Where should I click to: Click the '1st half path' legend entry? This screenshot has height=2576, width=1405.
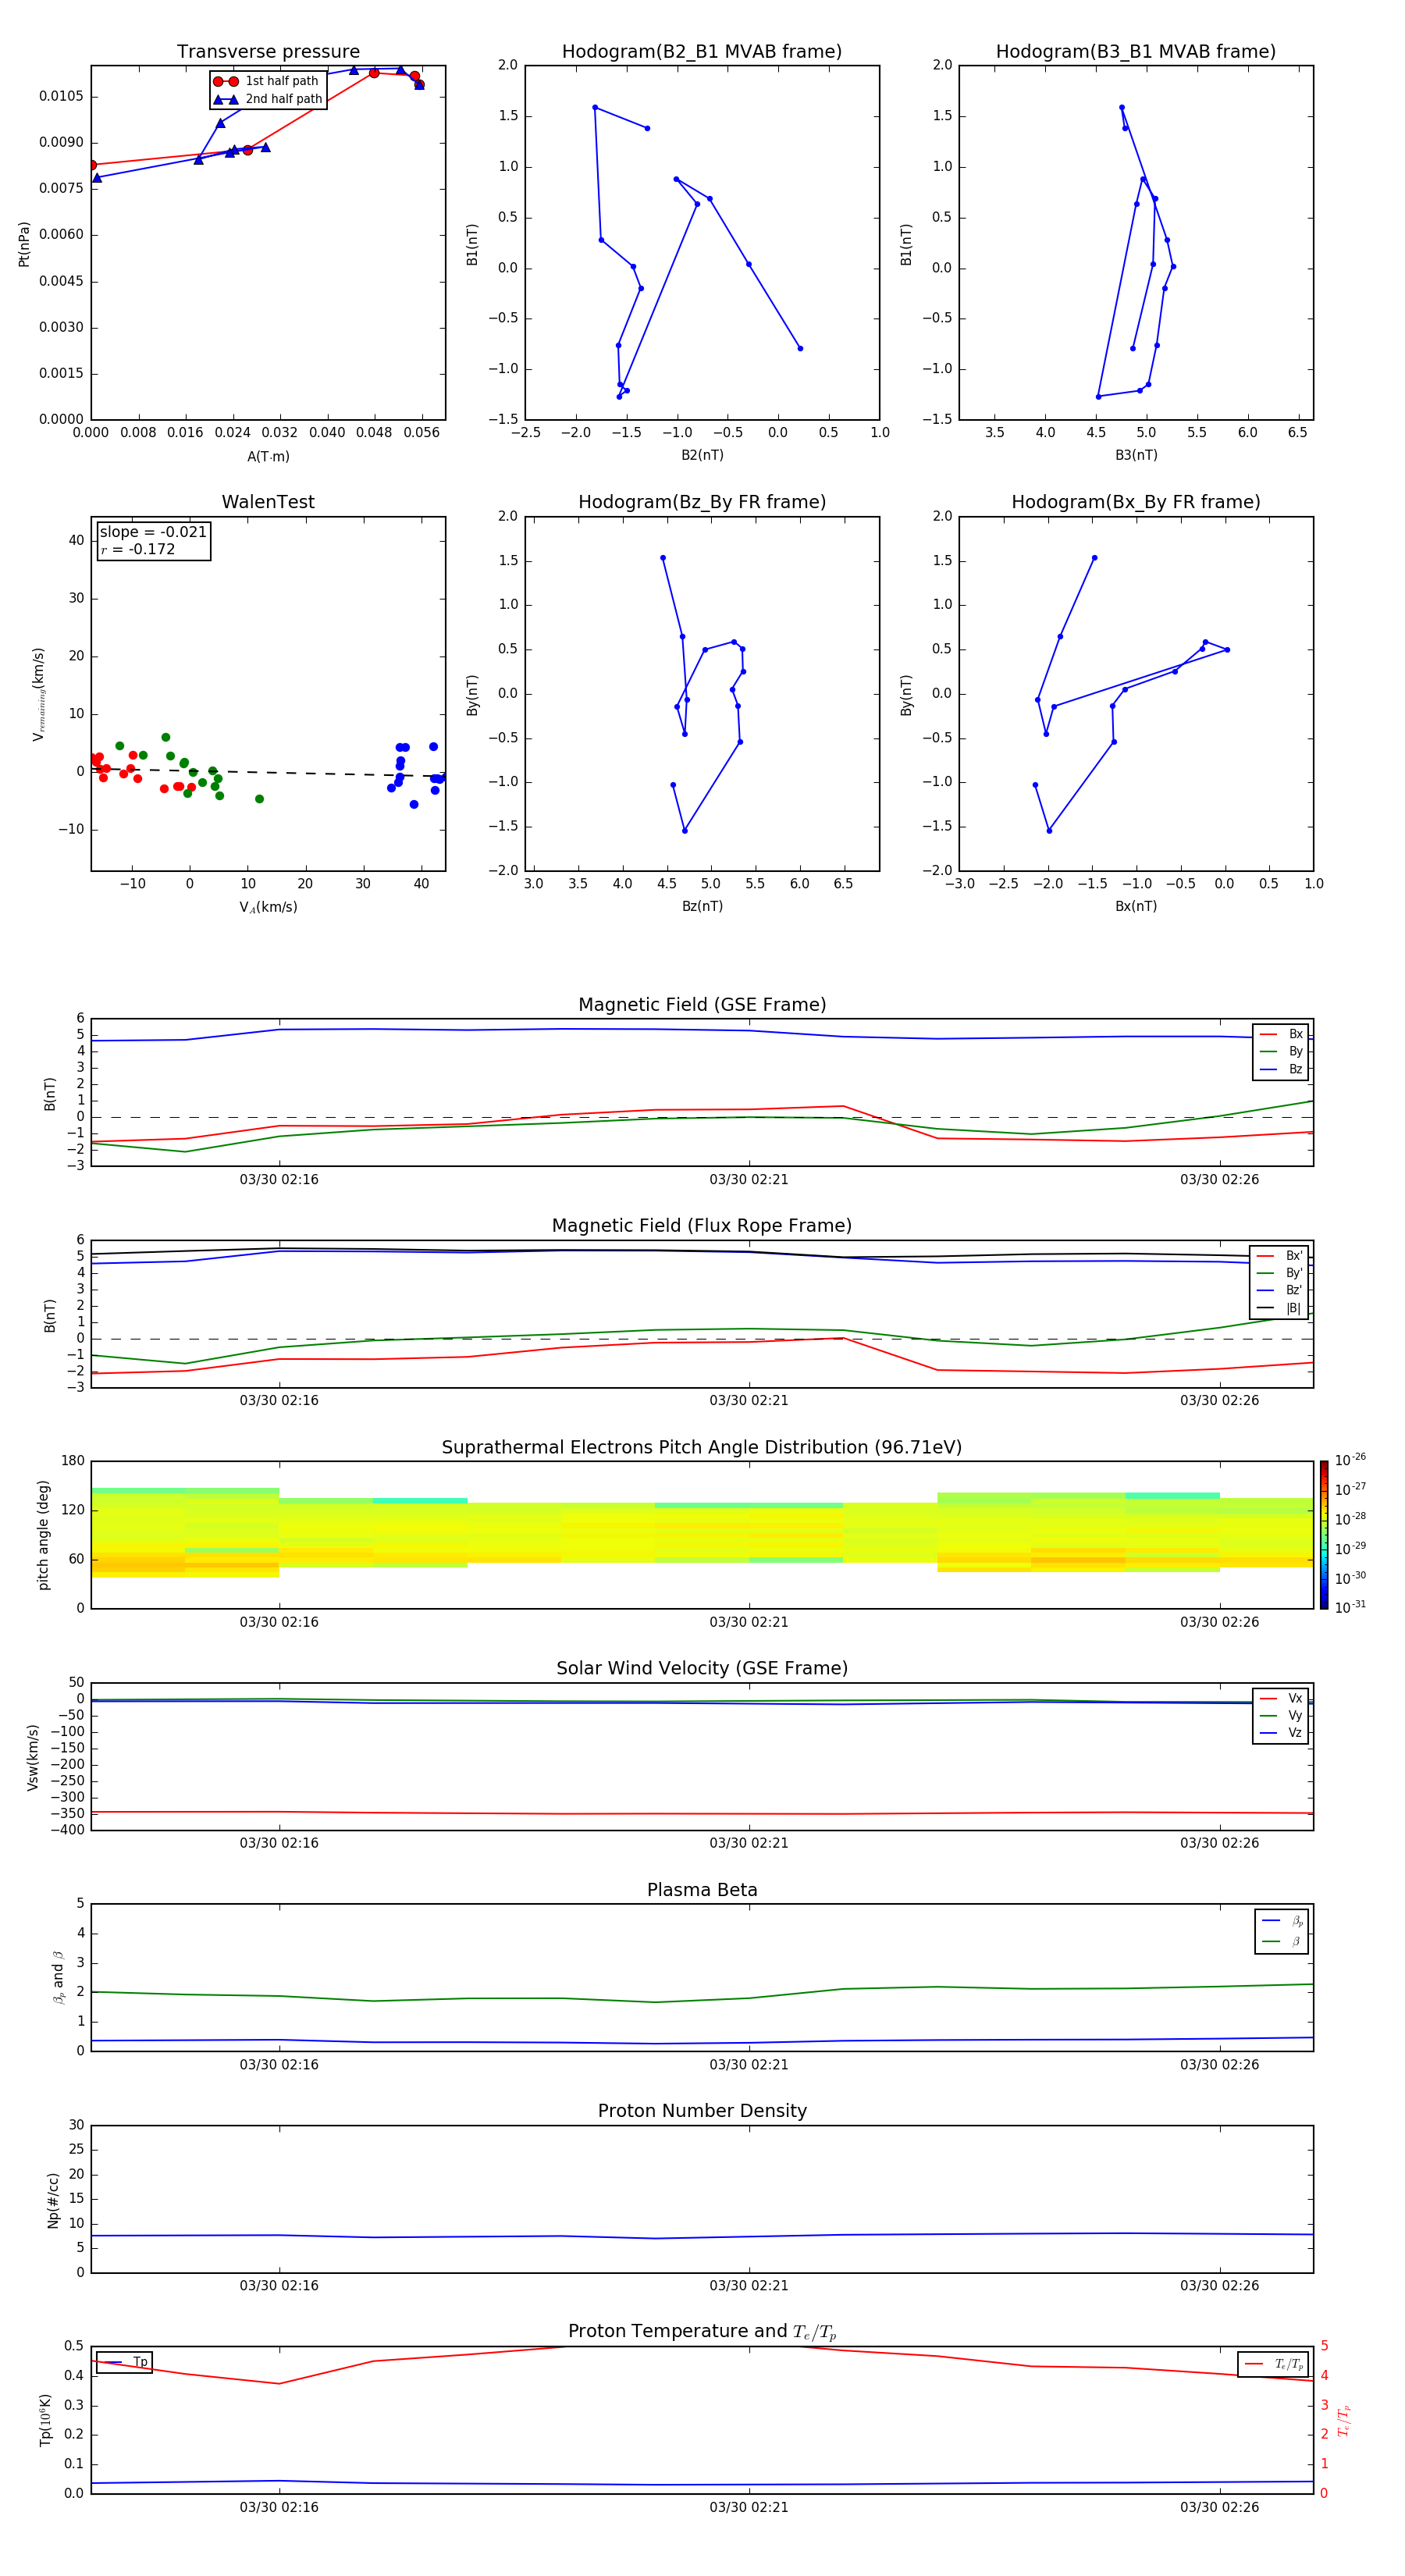[266, 81]
